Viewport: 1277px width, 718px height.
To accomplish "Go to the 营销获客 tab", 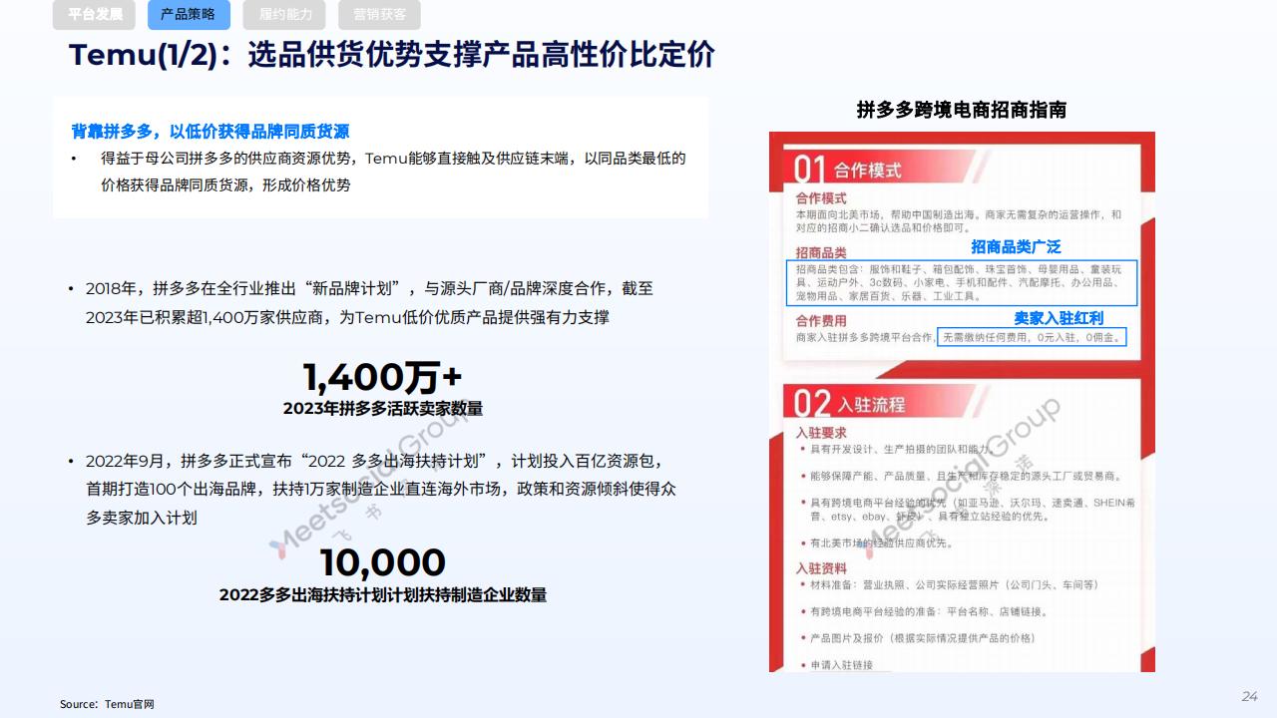I will 379,15.
